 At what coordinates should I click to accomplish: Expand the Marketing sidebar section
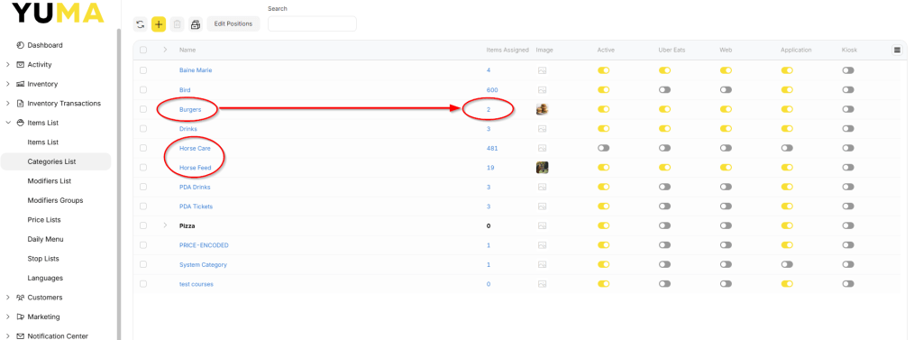pos(7,317)
